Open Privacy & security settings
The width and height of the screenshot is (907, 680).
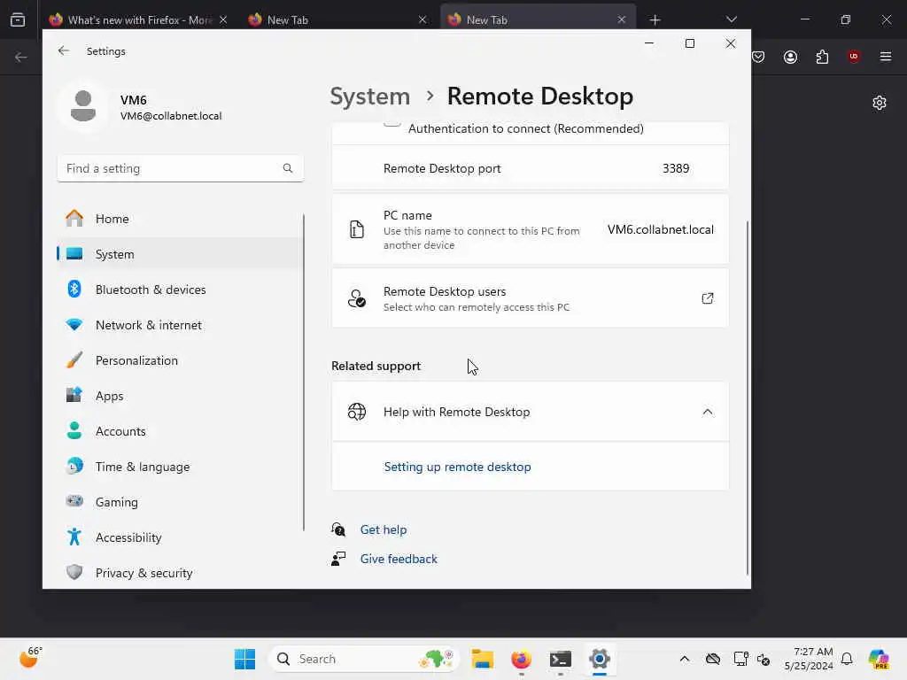(180, 573)
